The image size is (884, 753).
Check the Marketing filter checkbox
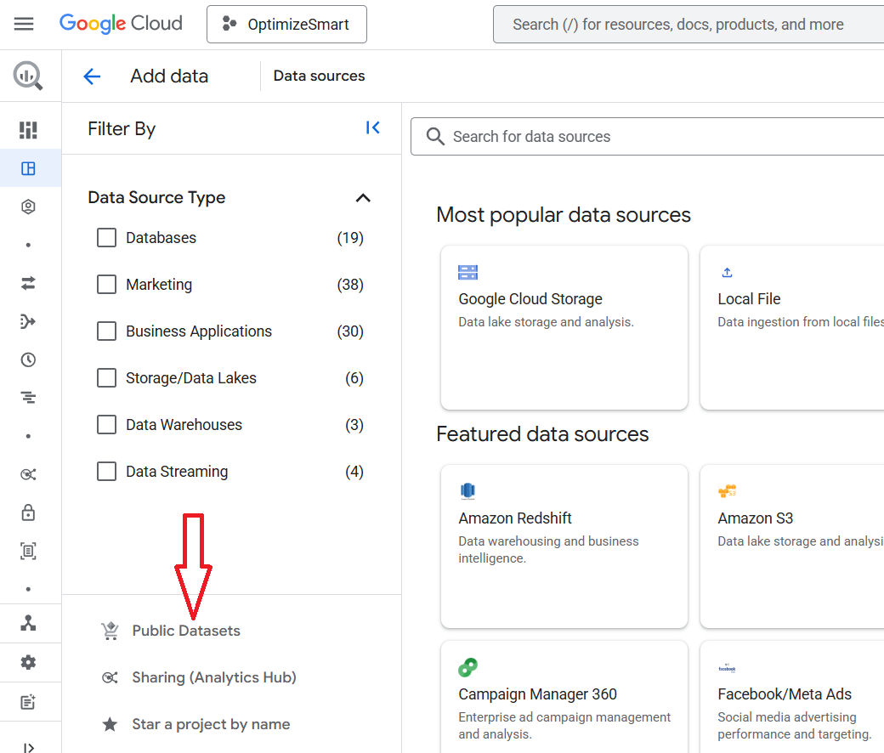106,285
